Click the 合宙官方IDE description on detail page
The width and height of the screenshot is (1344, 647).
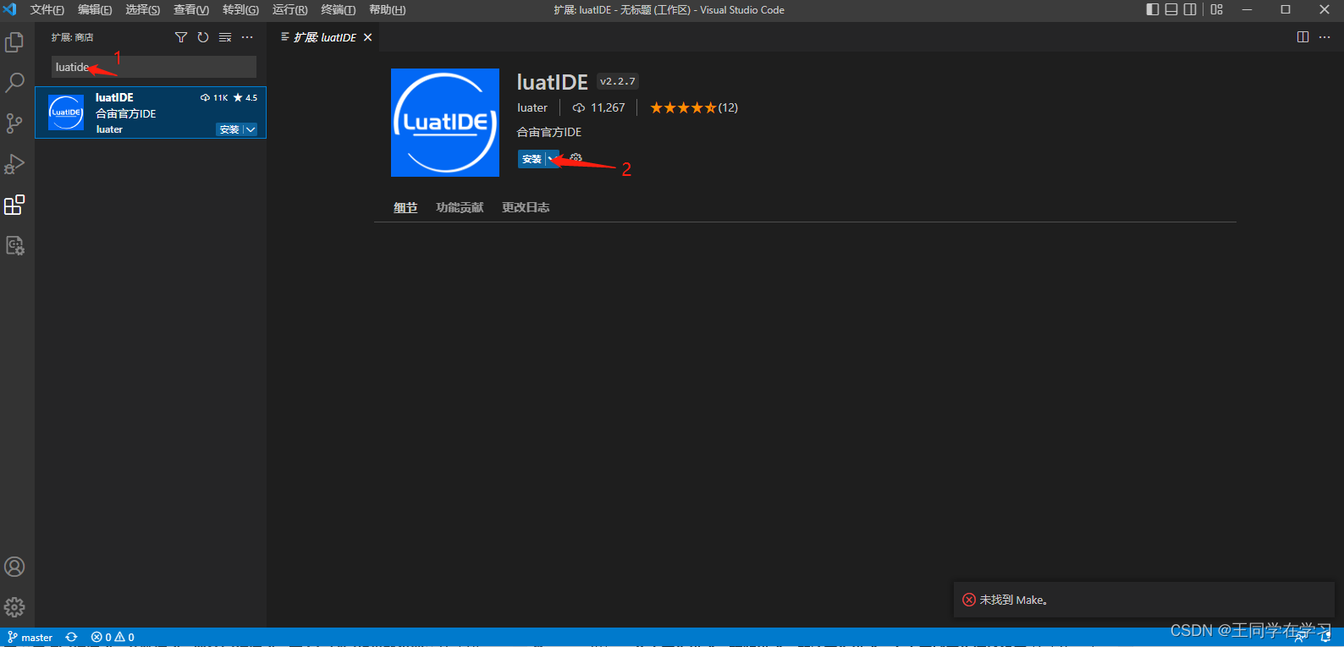pos(549,132)
